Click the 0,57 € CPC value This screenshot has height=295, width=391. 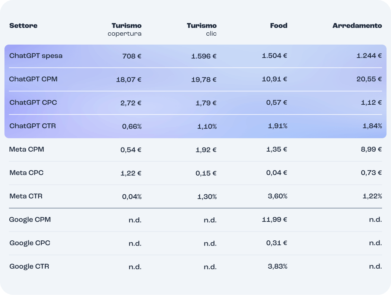pos(277,103)
